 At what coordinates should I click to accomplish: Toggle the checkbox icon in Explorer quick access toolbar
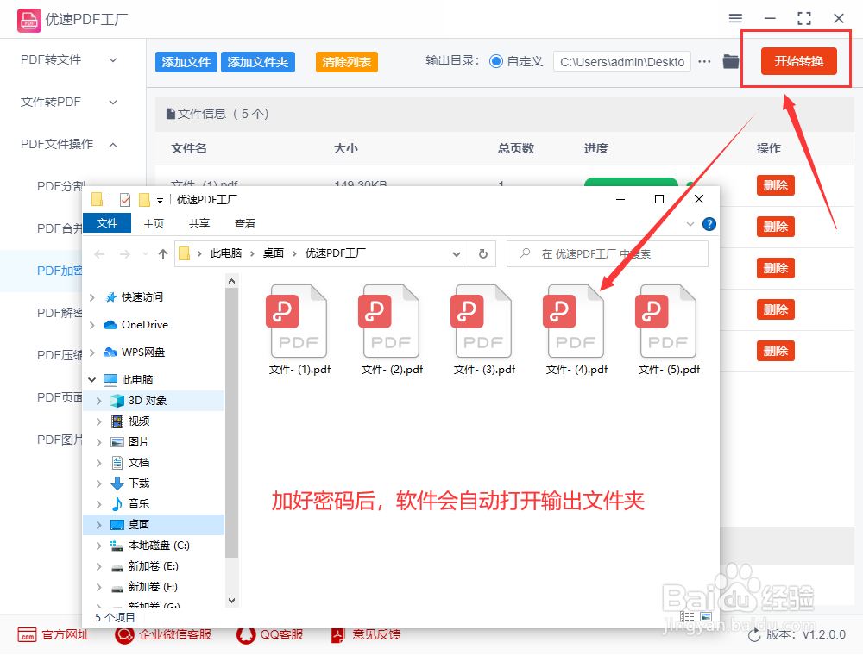(124, 199)
